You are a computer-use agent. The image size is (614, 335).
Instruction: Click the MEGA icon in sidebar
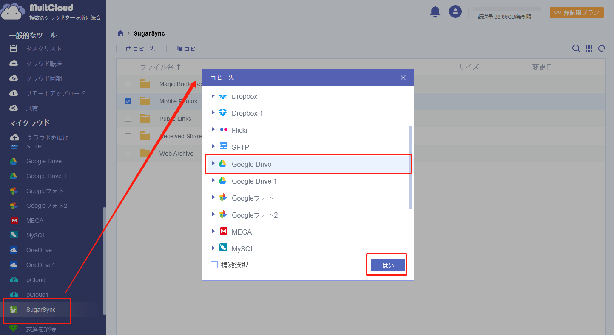click(x=14, y=221)
